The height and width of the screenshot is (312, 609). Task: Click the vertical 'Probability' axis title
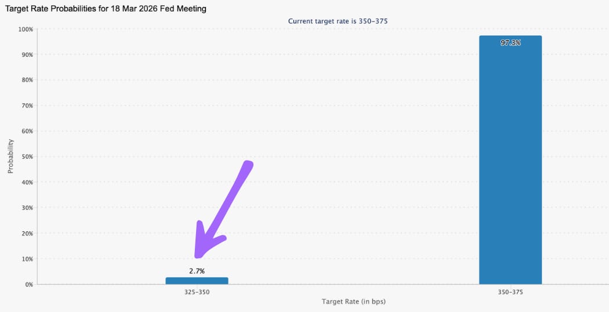pyautogui.click(x=10, y=157)
